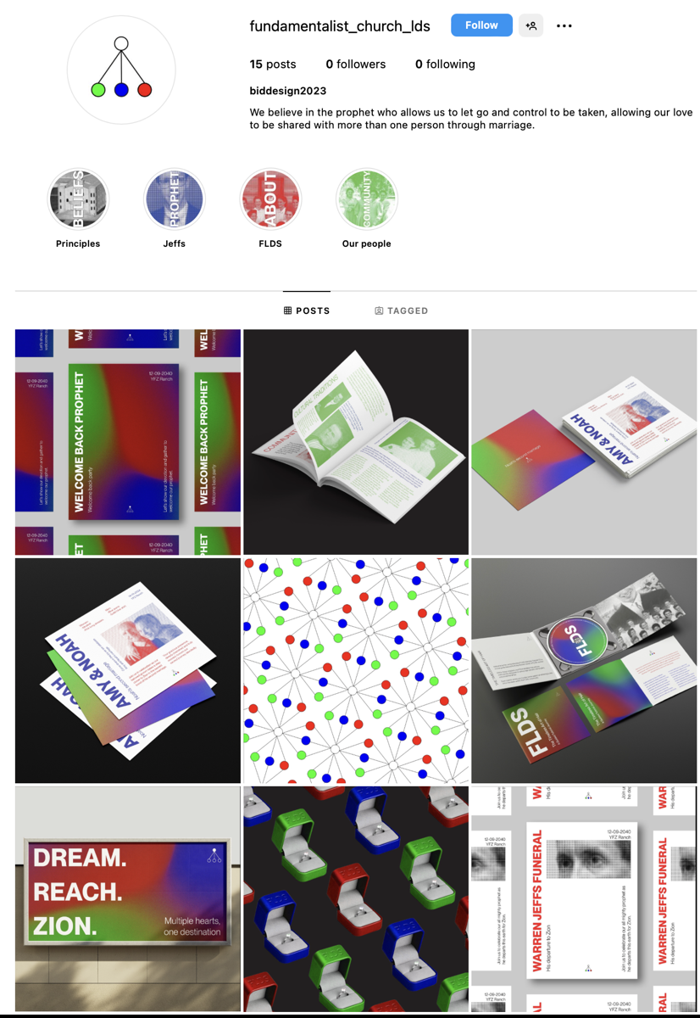Viewport: 700px width, 1018px height.
Task: View the 0 followers list
Action: 356,64
